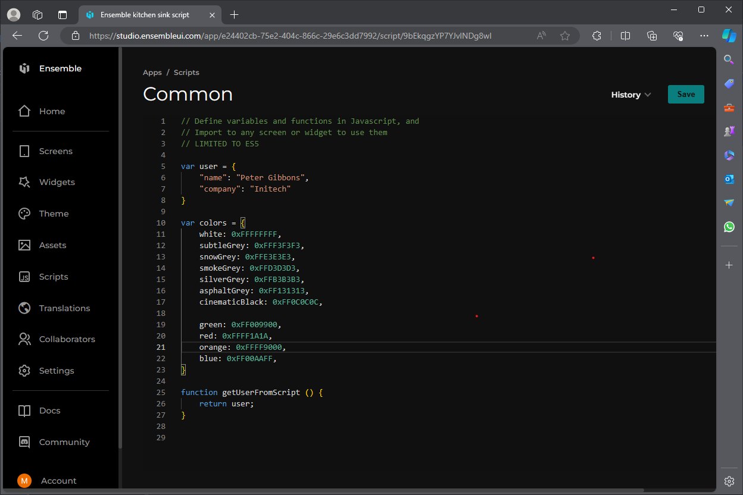
Task: Expand the History dropdown
Action: click(630, 95)
